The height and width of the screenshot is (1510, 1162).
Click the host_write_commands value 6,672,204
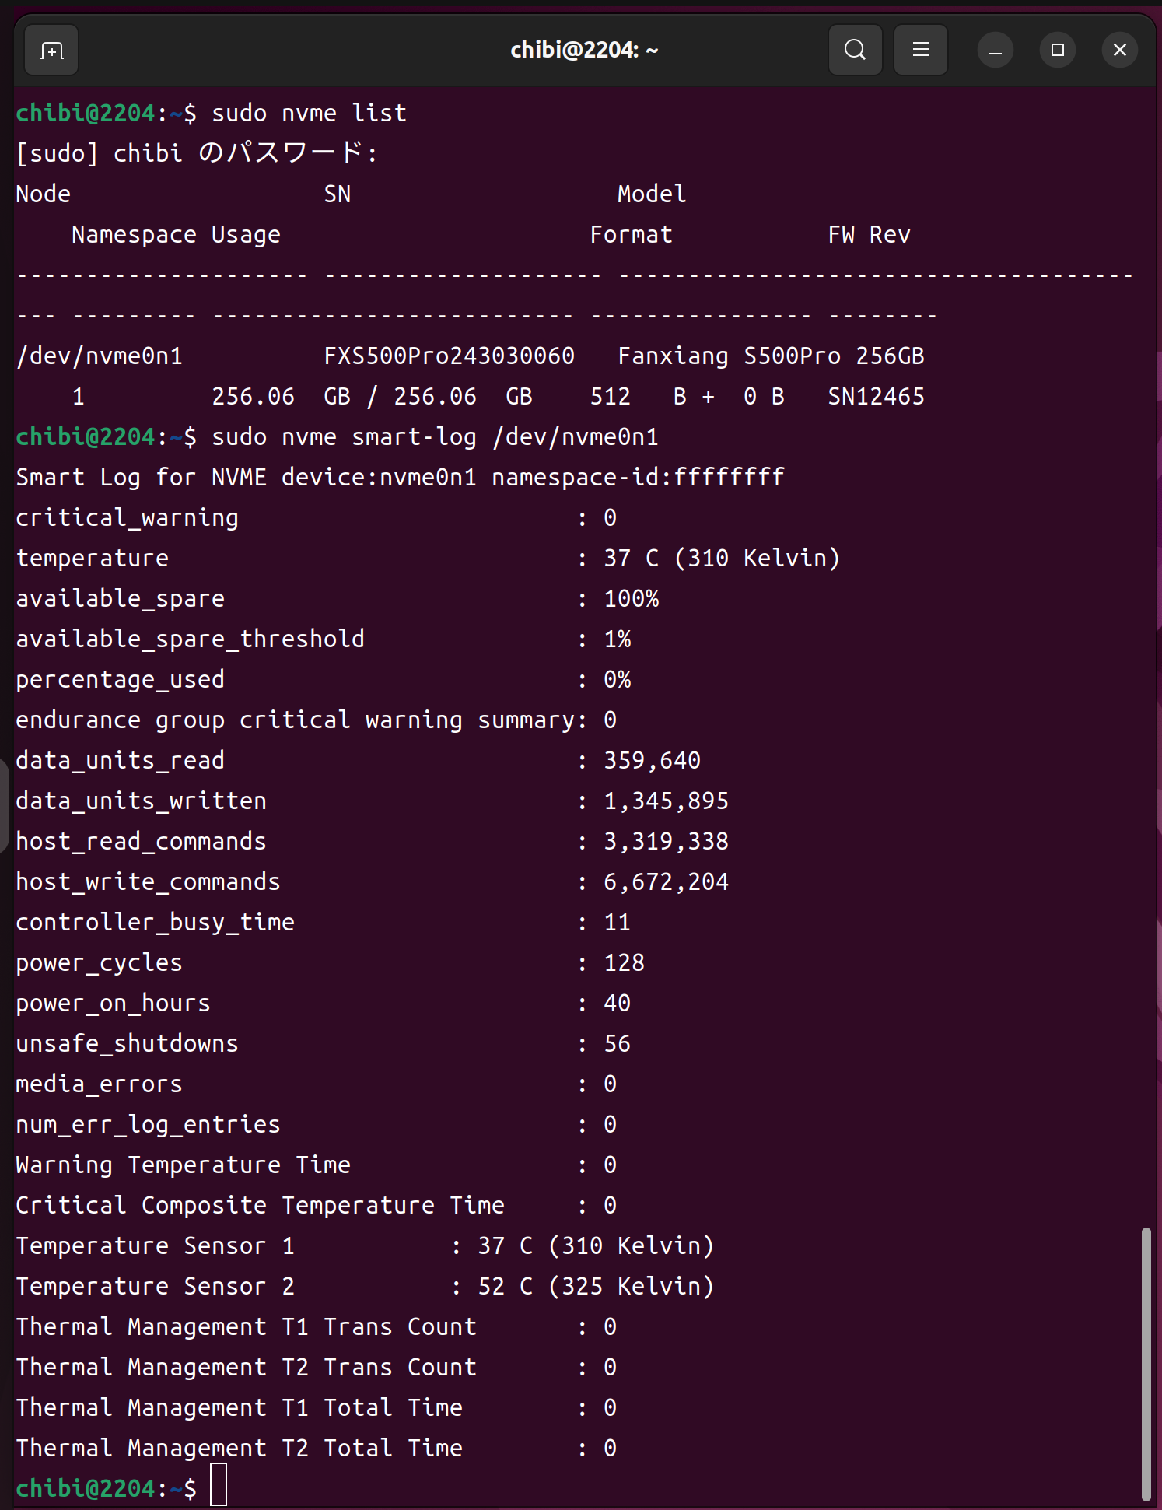pyautogui.click(x=666, y=882)
